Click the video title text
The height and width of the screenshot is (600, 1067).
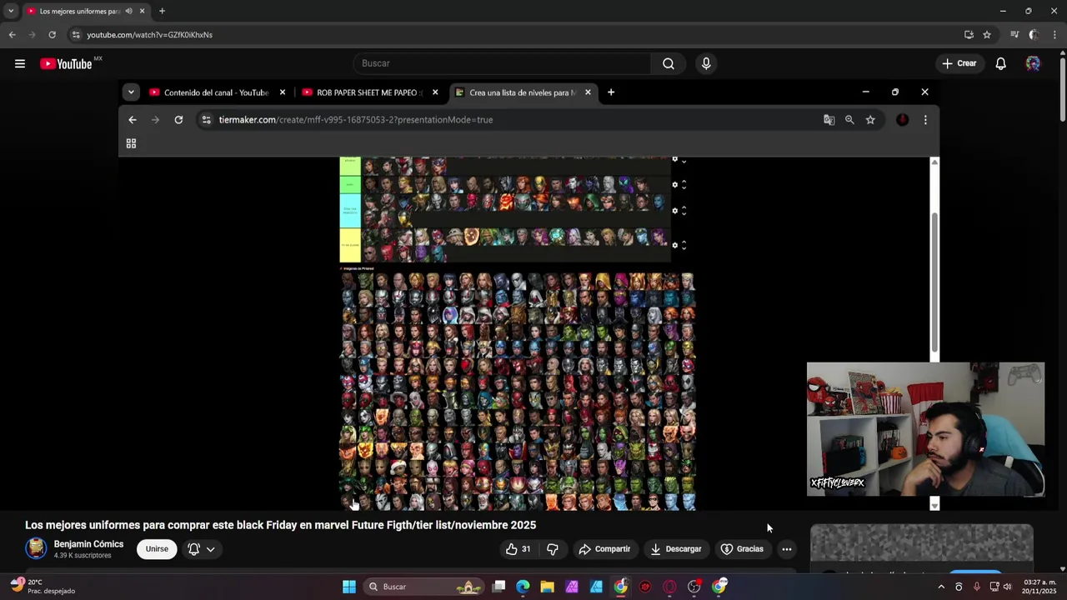point(280,525)
